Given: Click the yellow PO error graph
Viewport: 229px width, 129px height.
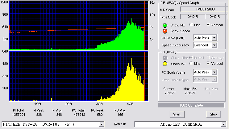Looking at the screenshot, I should point(79,76).
